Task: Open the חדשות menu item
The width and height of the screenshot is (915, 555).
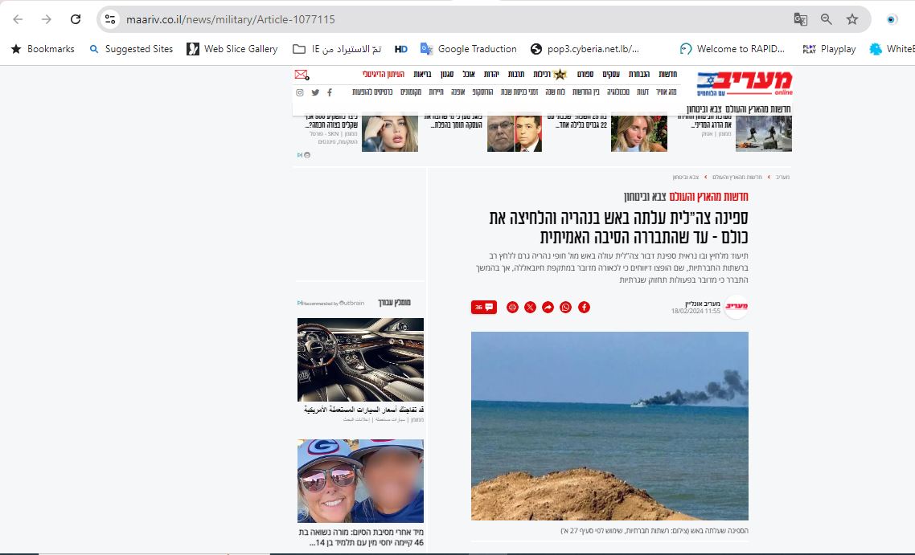Action: click(x=668, y=75)
